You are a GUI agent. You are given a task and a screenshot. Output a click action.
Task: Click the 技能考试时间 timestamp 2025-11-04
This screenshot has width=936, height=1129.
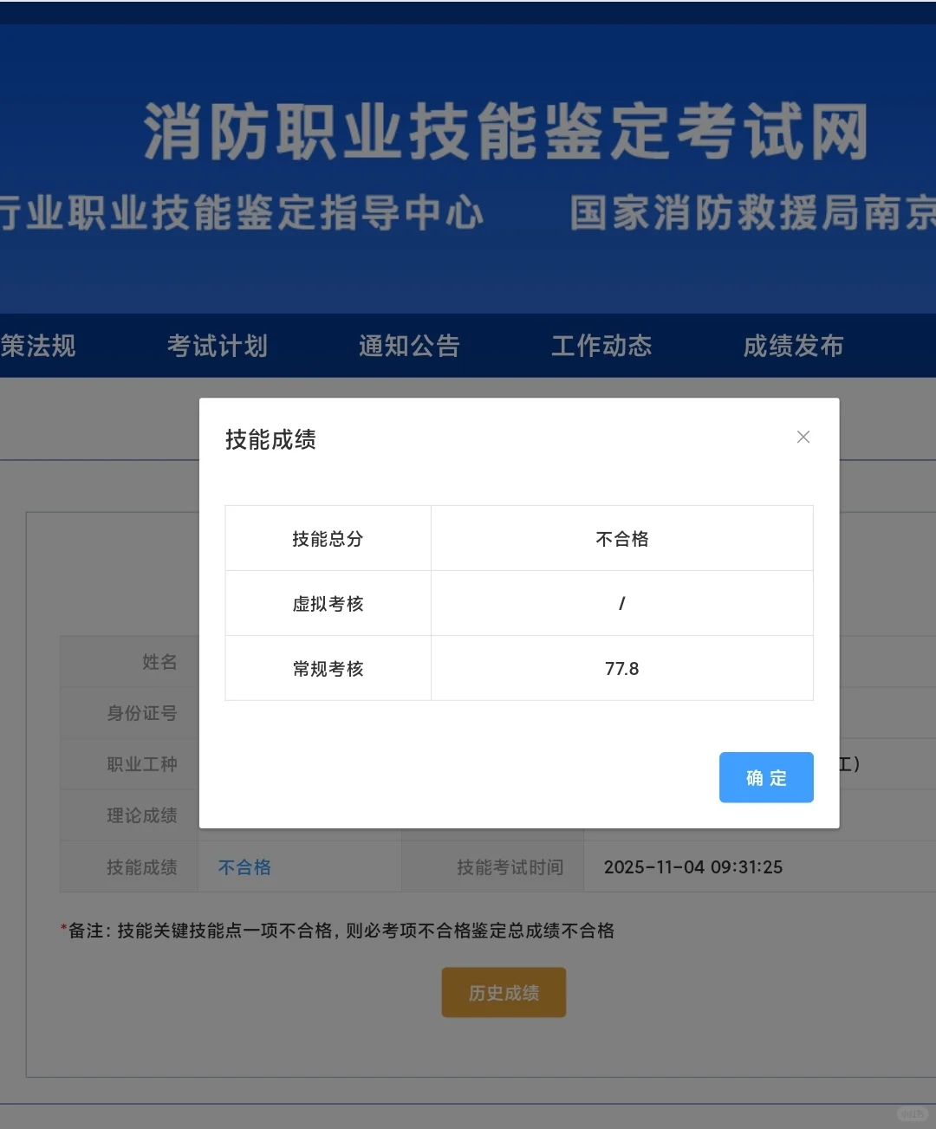[692, 866]
